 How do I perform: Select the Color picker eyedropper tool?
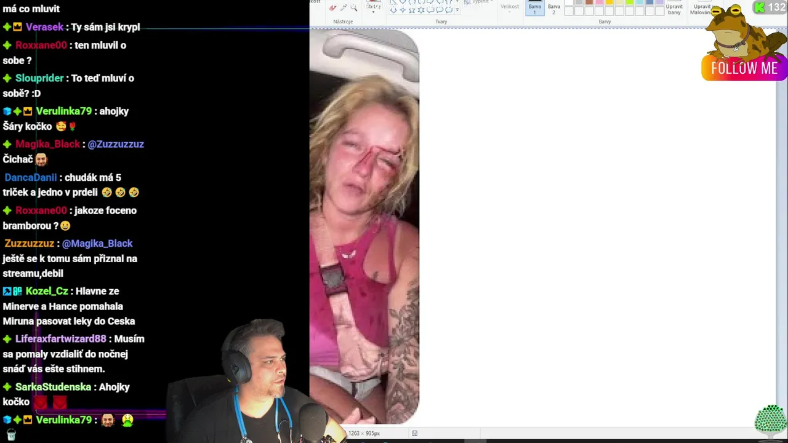(344, 7)
